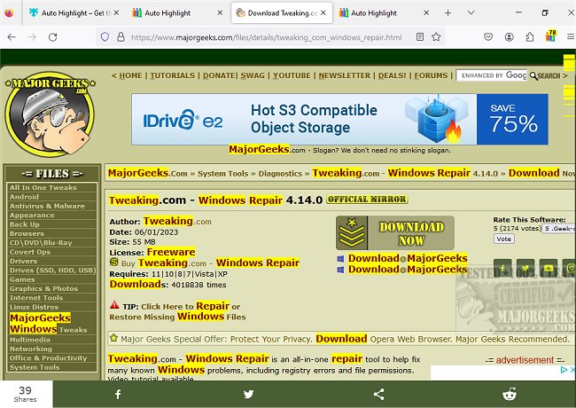576x408 pixels.
Task: Close the 'Auto Highlight – Get' tab
Action: (x=116, y=13)
